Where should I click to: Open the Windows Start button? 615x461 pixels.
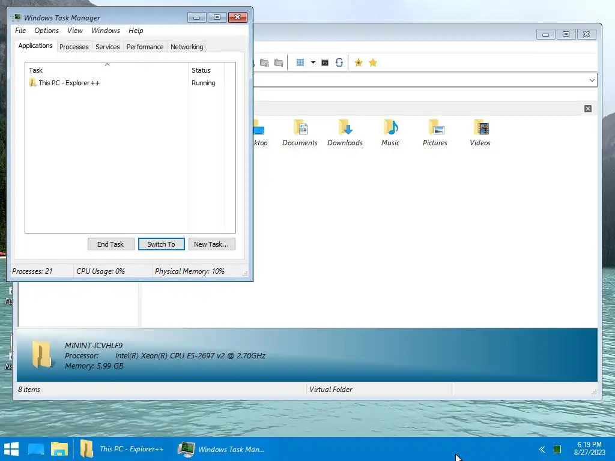pos(11,449)
